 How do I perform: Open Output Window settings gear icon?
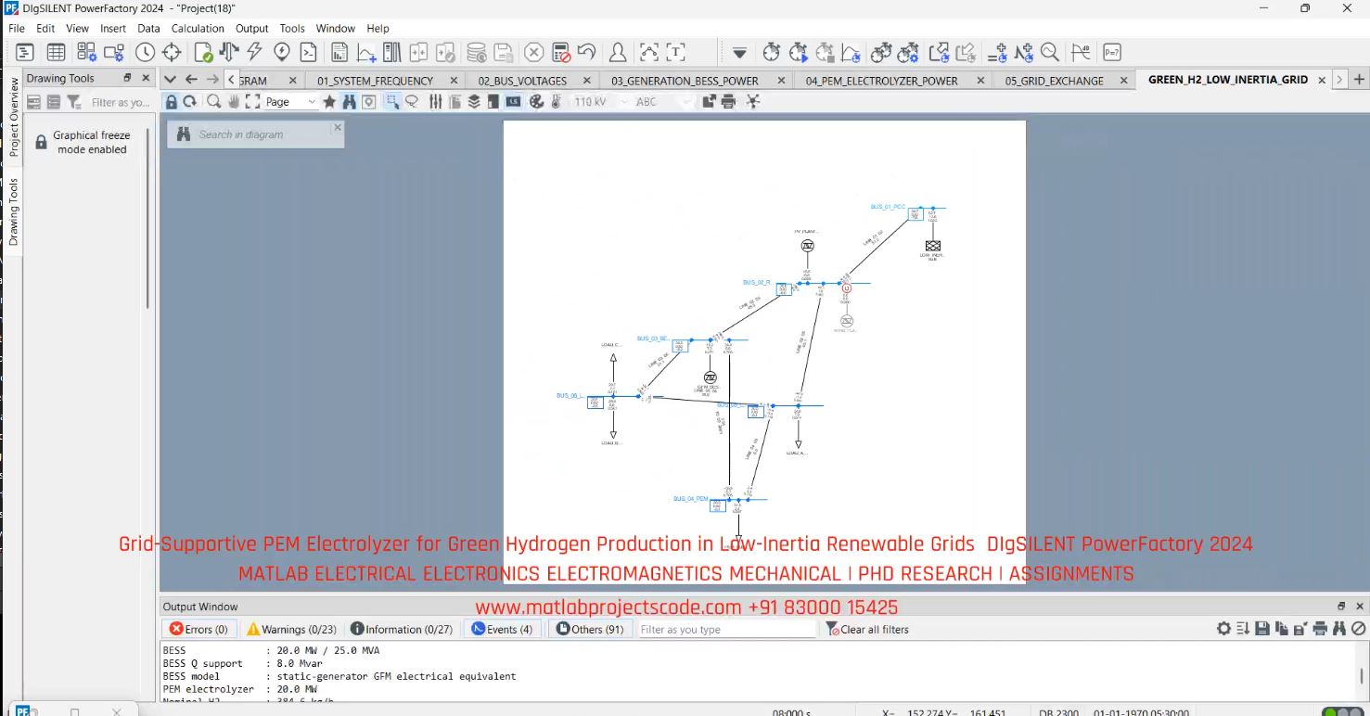coord(1224,629)
